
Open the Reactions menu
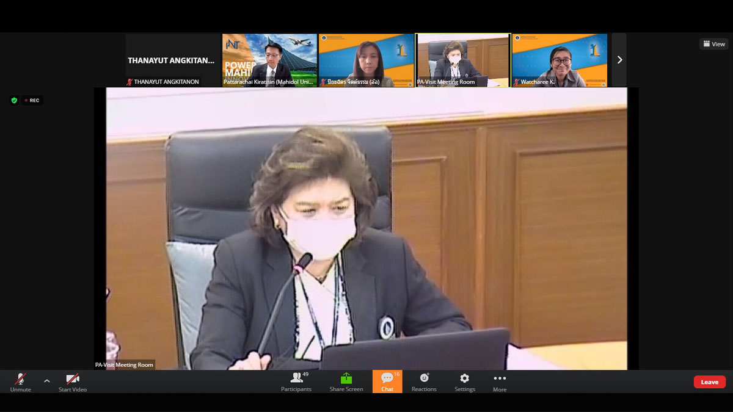coord(424,381)
